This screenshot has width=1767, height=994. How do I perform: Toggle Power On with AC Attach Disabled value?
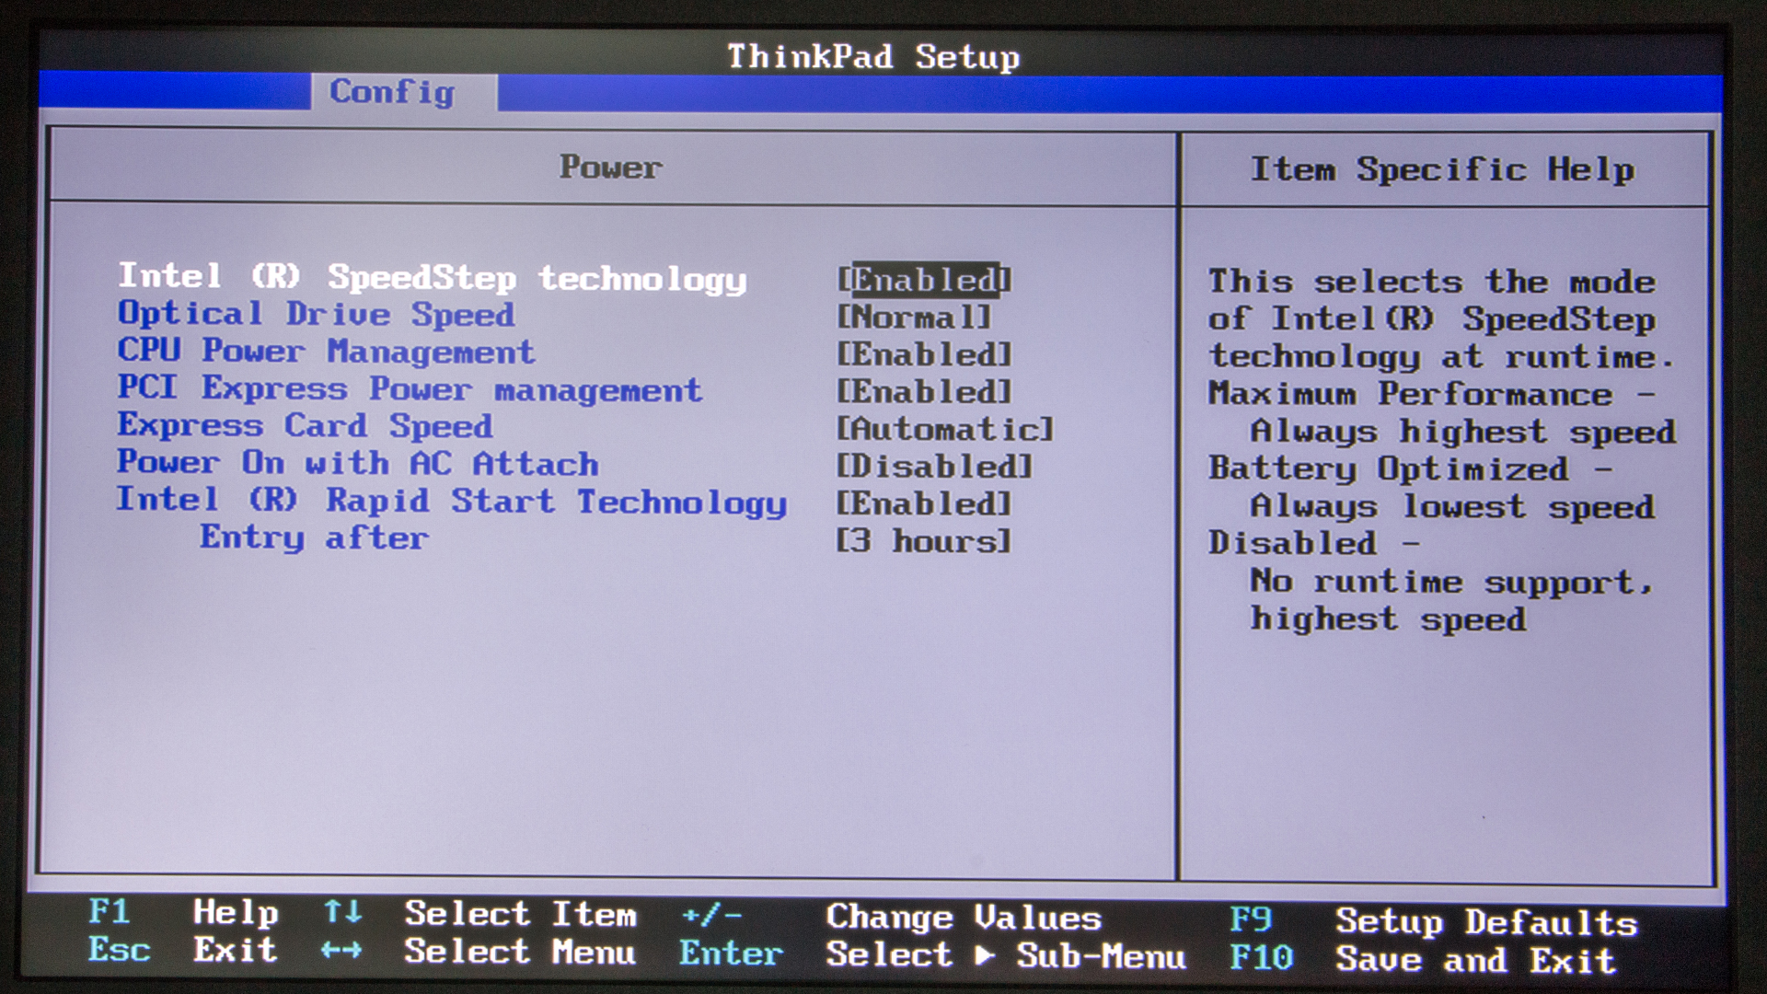pyautogui.click(x=934, y=467)
